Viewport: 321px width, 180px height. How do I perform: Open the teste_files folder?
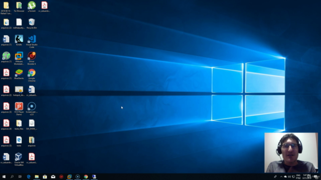pos(19,124)
